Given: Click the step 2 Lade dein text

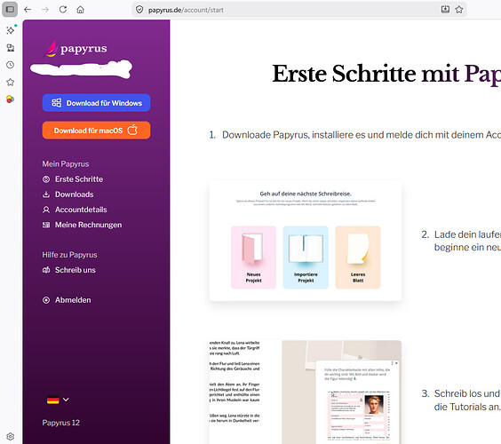Looking at the screenshot, I should pos(467,241).
